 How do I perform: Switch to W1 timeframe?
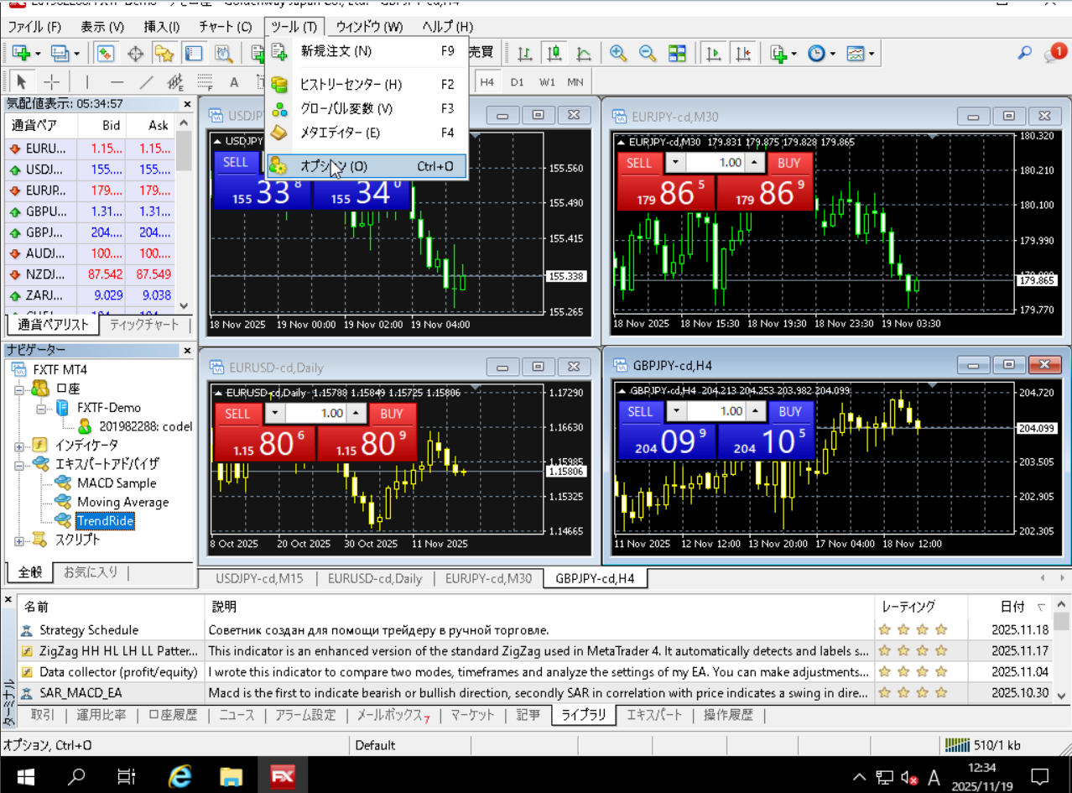pyautogui.click(x=547, y=82)
